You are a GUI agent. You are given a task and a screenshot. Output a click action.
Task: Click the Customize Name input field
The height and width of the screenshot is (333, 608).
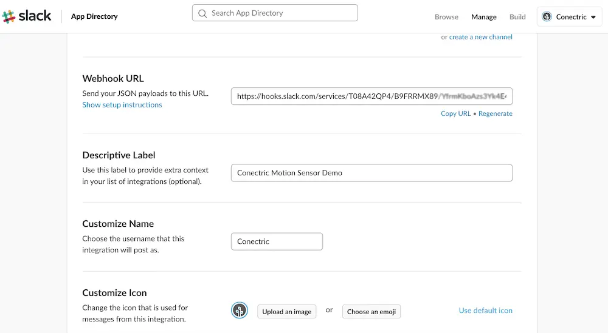[277, 241]
